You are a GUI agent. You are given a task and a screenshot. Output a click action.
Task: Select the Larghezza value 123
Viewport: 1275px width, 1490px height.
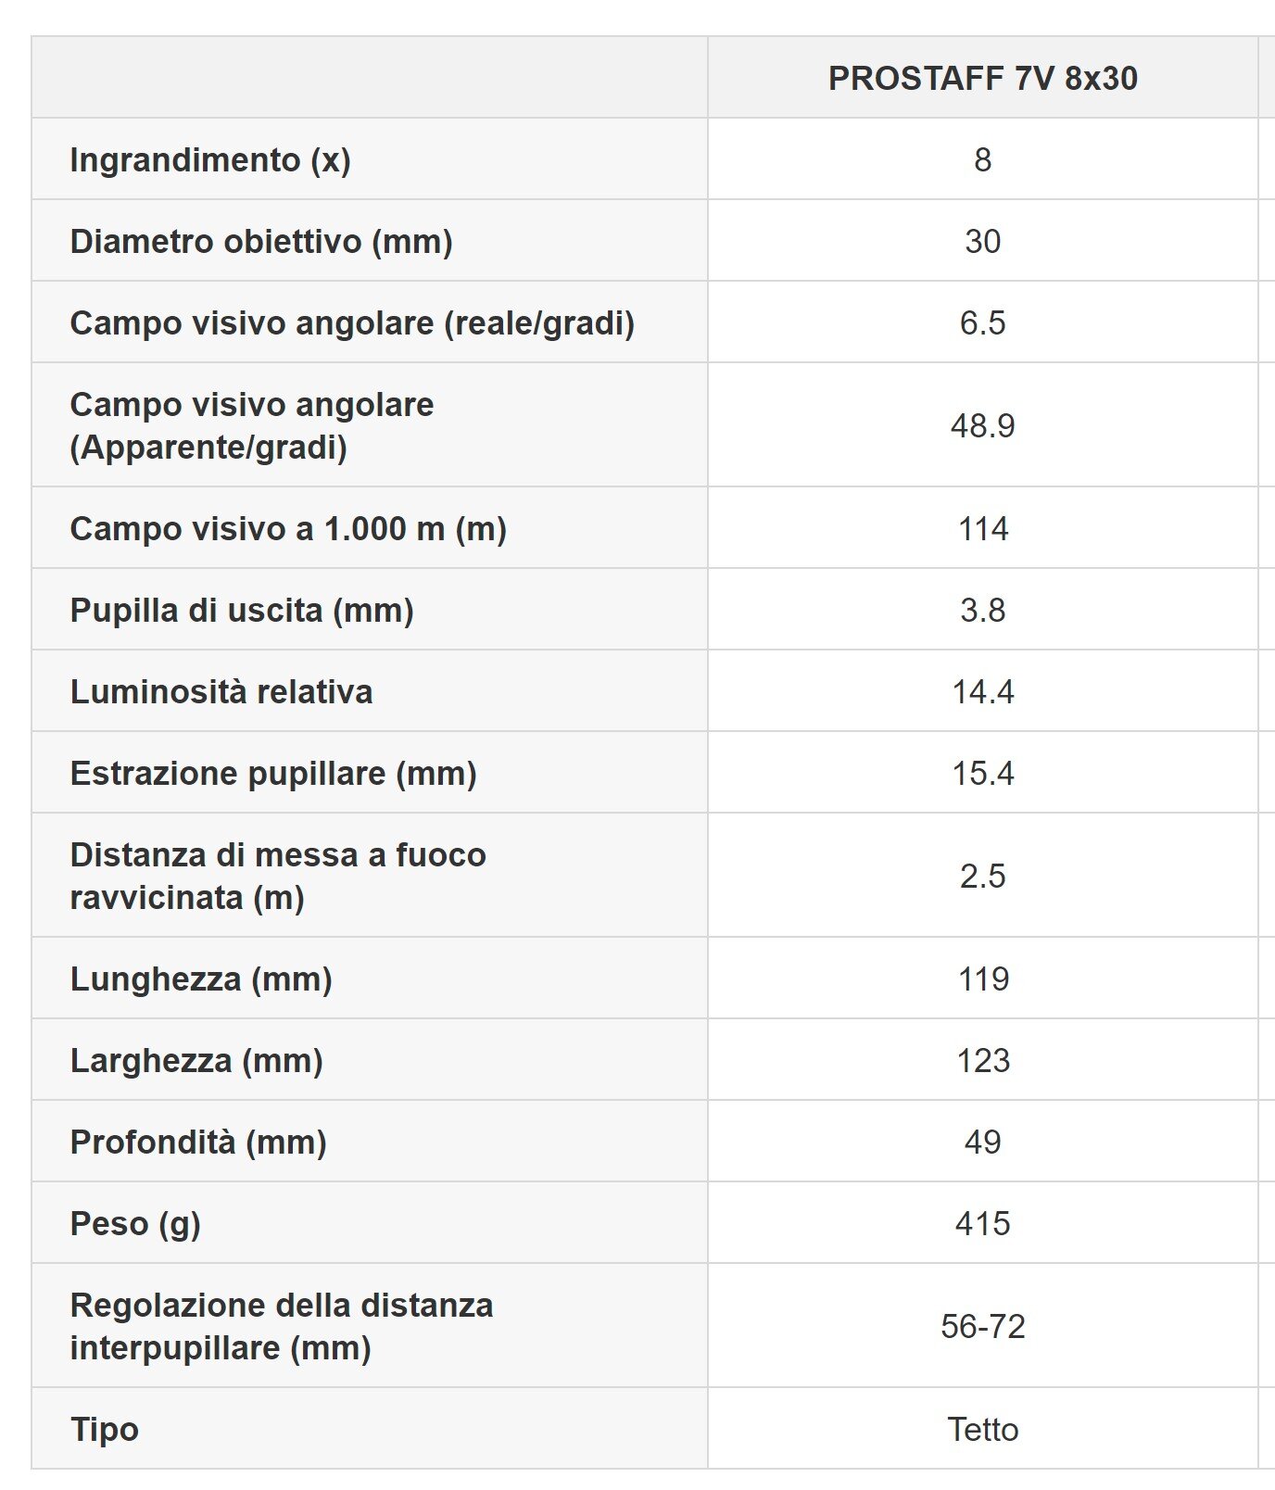(982, 1061)
